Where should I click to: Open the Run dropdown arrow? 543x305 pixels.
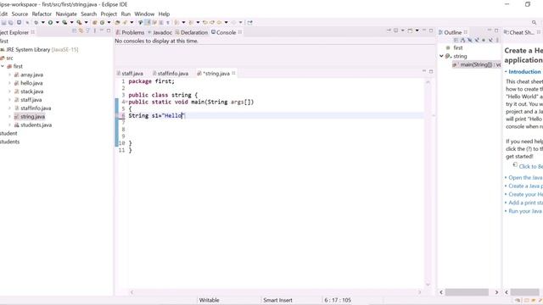[x=58, y=23]
